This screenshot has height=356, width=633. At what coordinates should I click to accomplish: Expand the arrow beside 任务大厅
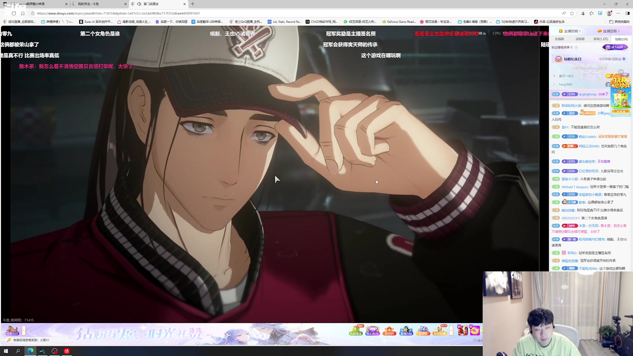[x=24, y=330]
